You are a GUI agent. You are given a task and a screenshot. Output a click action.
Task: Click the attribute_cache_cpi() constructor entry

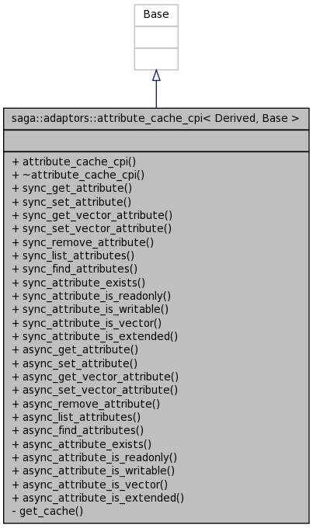pos(74,162)
